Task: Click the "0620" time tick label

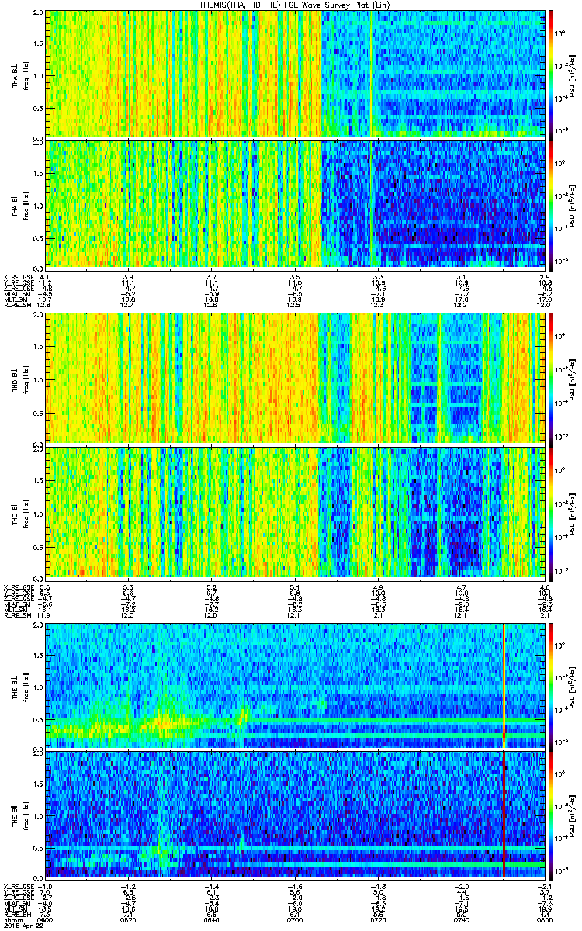Action: tap(128, 919)
